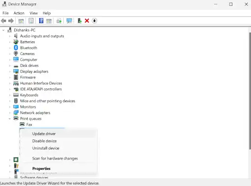Select the Batteries tree row
251x186 pixels.
(27, 42)
